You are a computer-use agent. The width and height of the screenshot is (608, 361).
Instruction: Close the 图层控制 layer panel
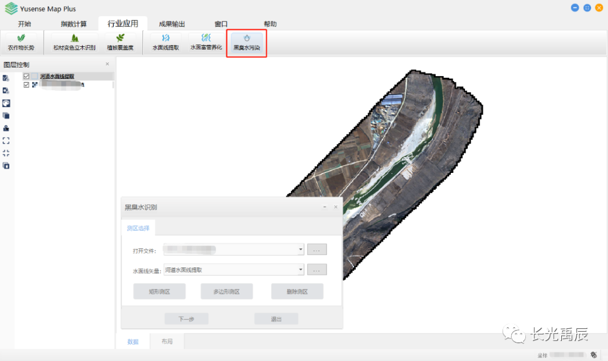pyautogui.click(x=108, y=64)
